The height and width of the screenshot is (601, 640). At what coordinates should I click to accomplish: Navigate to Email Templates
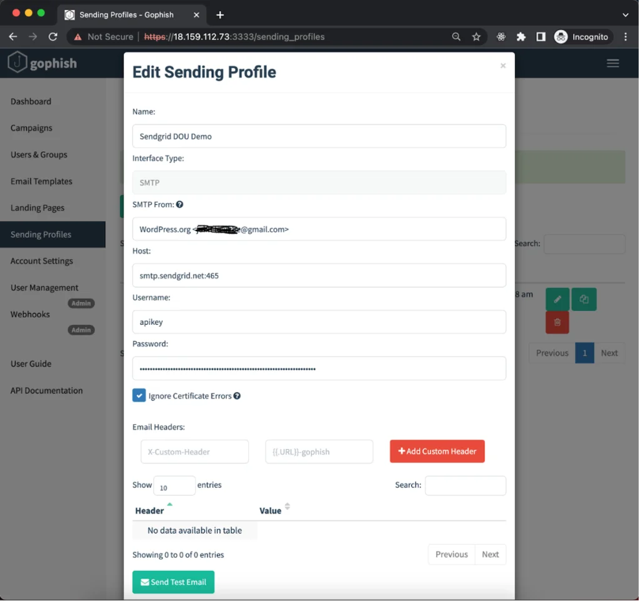pyautogui.click(x=41, y=181)
